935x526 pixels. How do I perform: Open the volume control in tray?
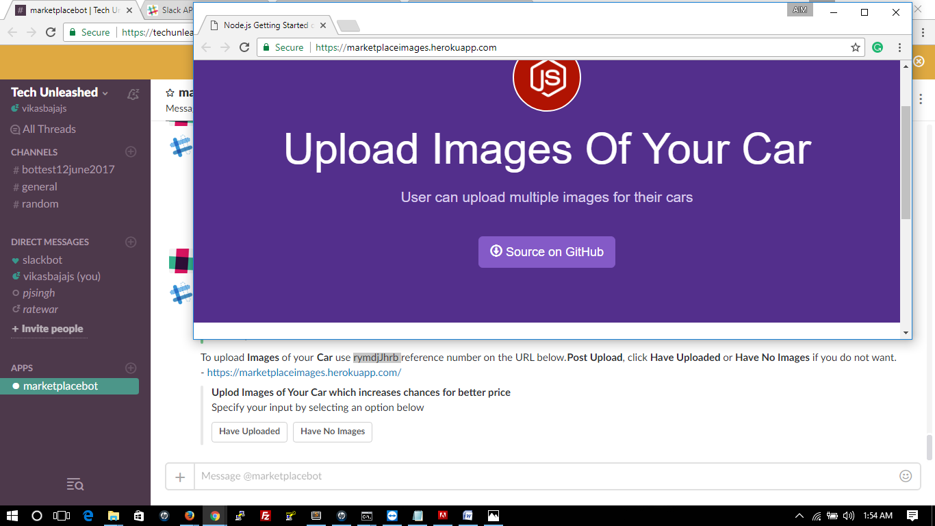pos(849,516)
